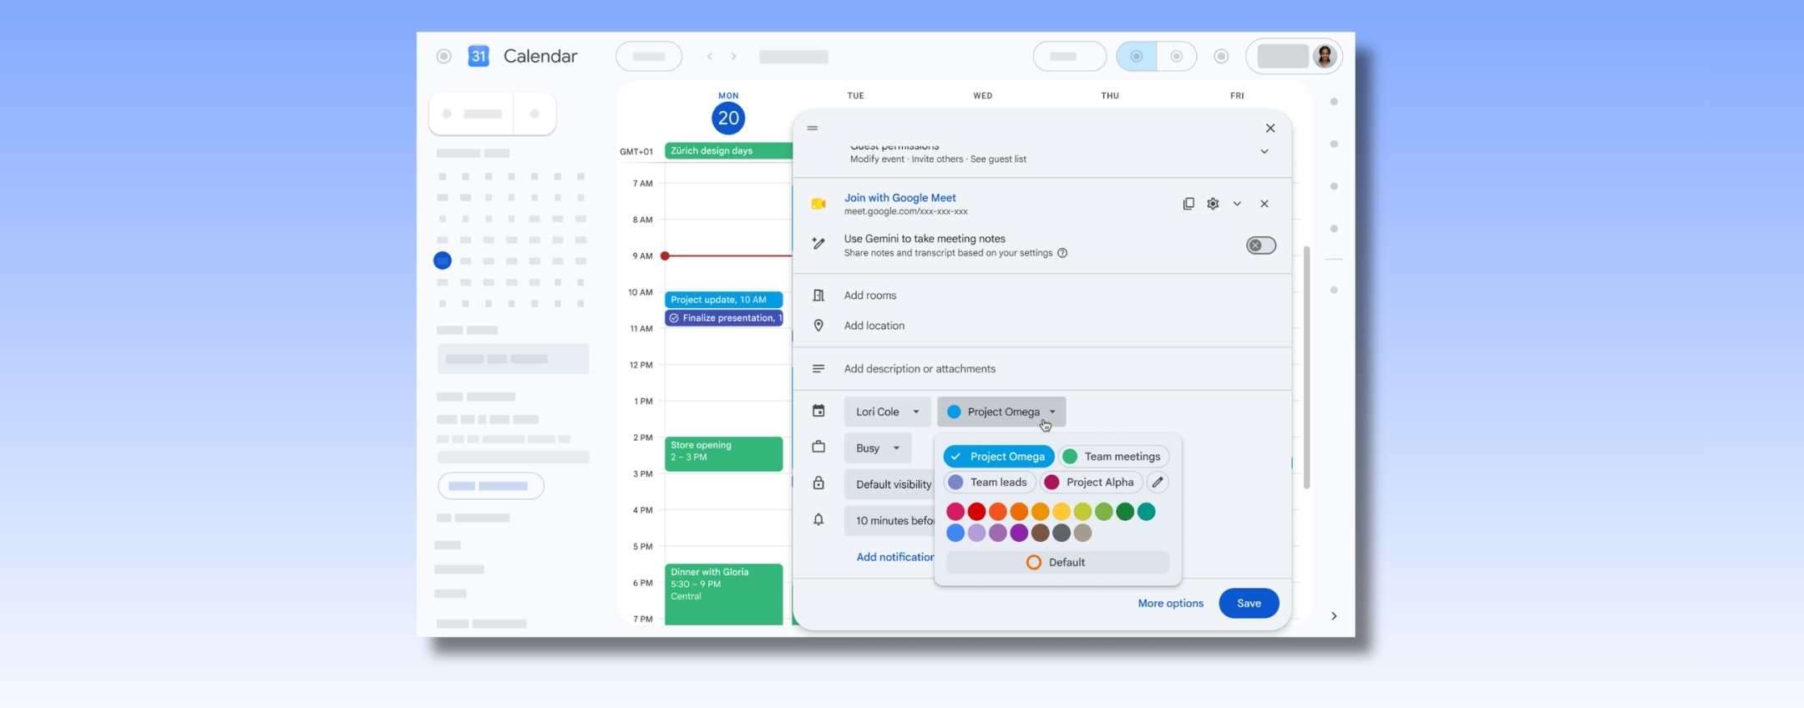The width and height of the screenshot is (1804, 708).
Task: Expand Meet conference details chevron
Action: (x=1237, y=204)
